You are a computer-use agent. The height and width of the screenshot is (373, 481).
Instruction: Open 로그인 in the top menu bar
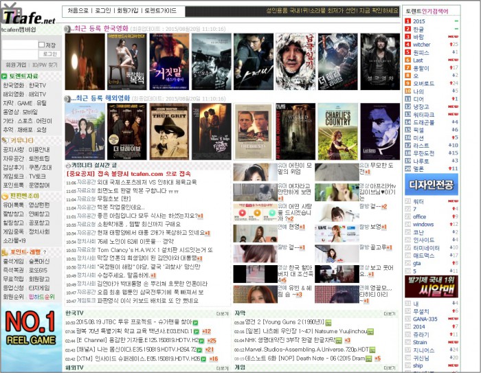click(103, 11)
